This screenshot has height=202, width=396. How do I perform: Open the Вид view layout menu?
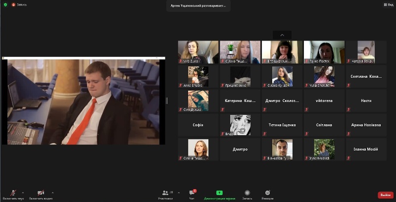pyautogui.click(x=389, y=4)
